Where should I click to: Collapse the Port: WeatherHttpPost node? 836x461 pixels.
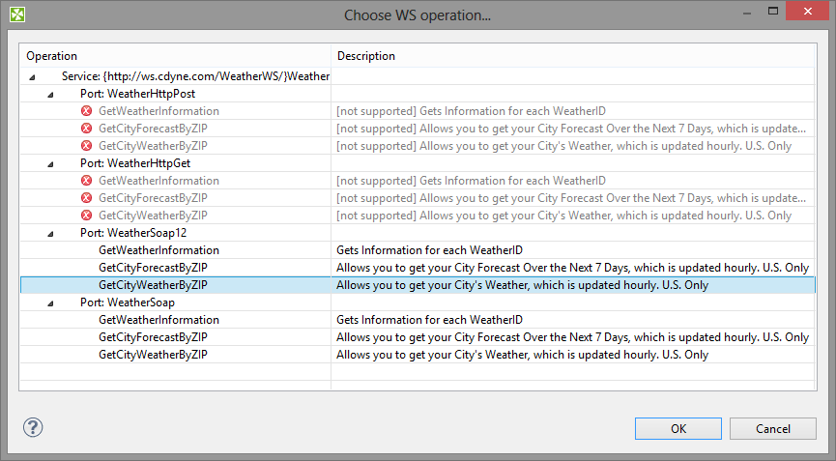pyautogui.click(x=51, y=94)
